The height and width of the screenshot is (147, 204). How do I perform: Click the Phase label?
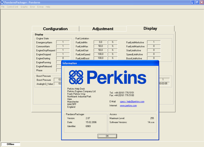coord(39,70)
